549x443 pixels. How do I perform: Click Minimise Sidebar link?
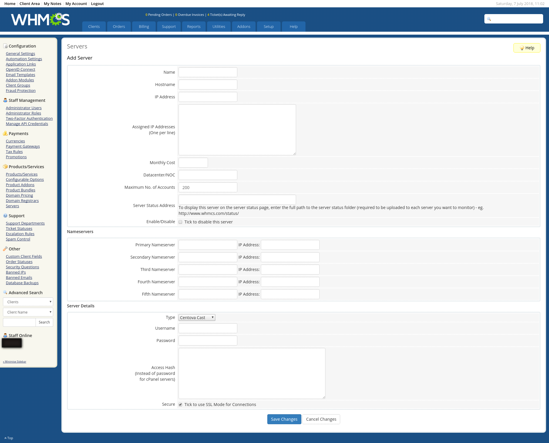15,362
